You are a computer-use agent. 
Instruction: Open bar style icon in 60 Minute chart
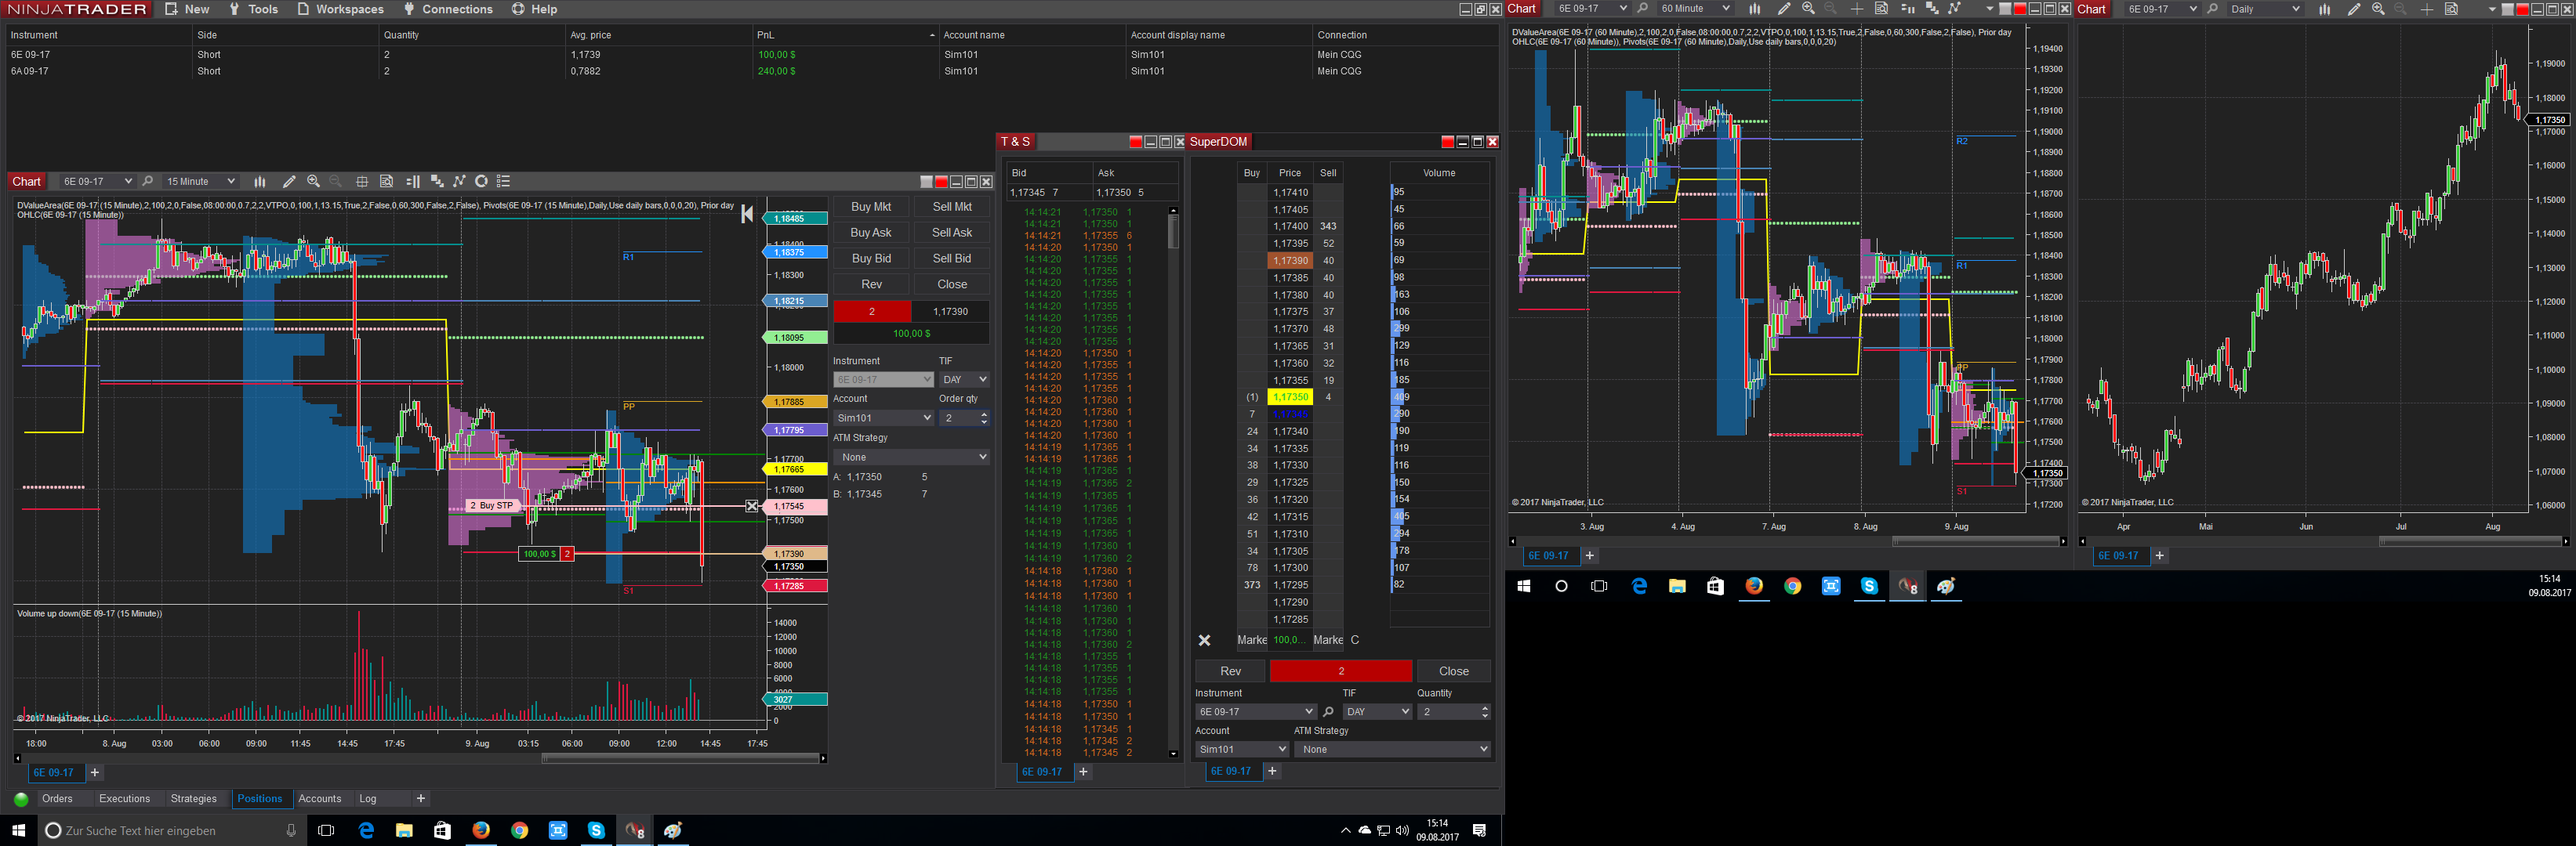tap(1755, 9)
